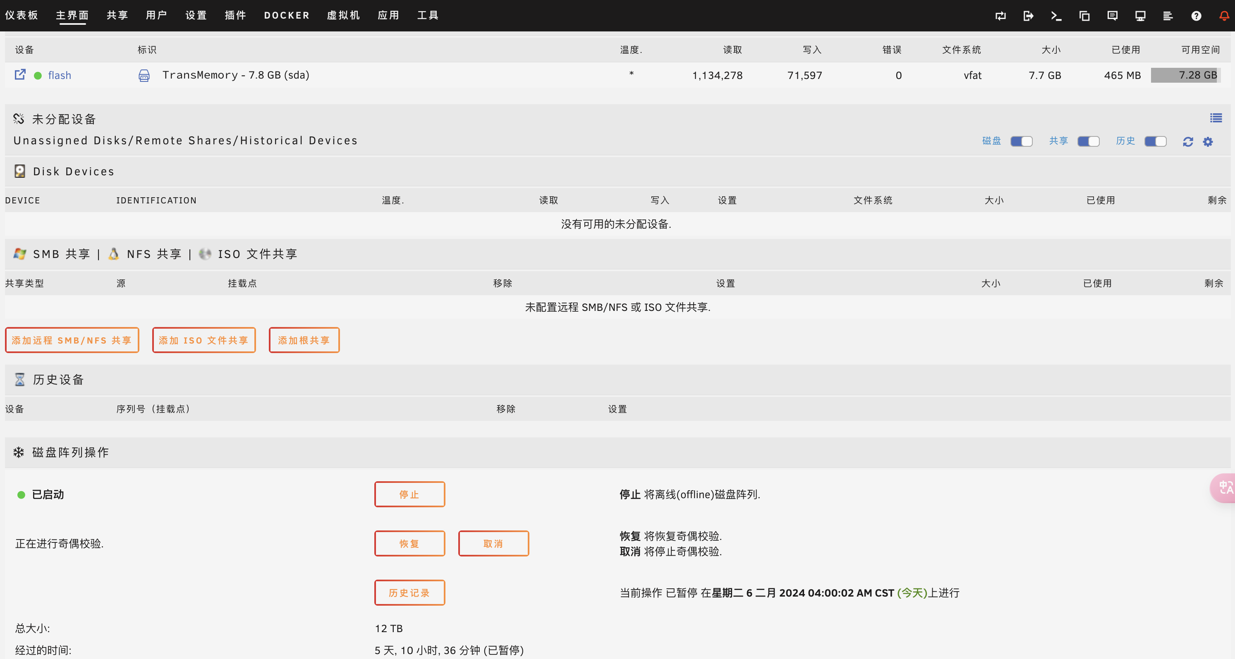
Task: Click the system info monitor icon
Action: pyautogui.click(x=1140, y=16)
